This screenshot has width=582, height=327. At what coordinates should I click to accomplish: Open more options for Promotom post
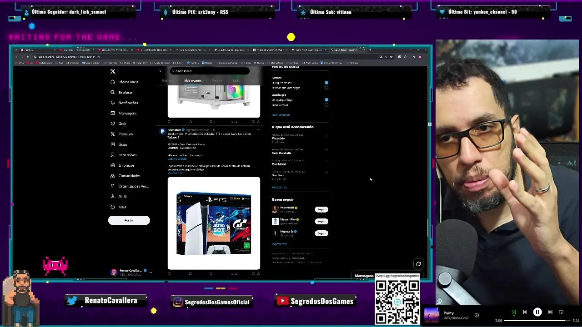258,130
